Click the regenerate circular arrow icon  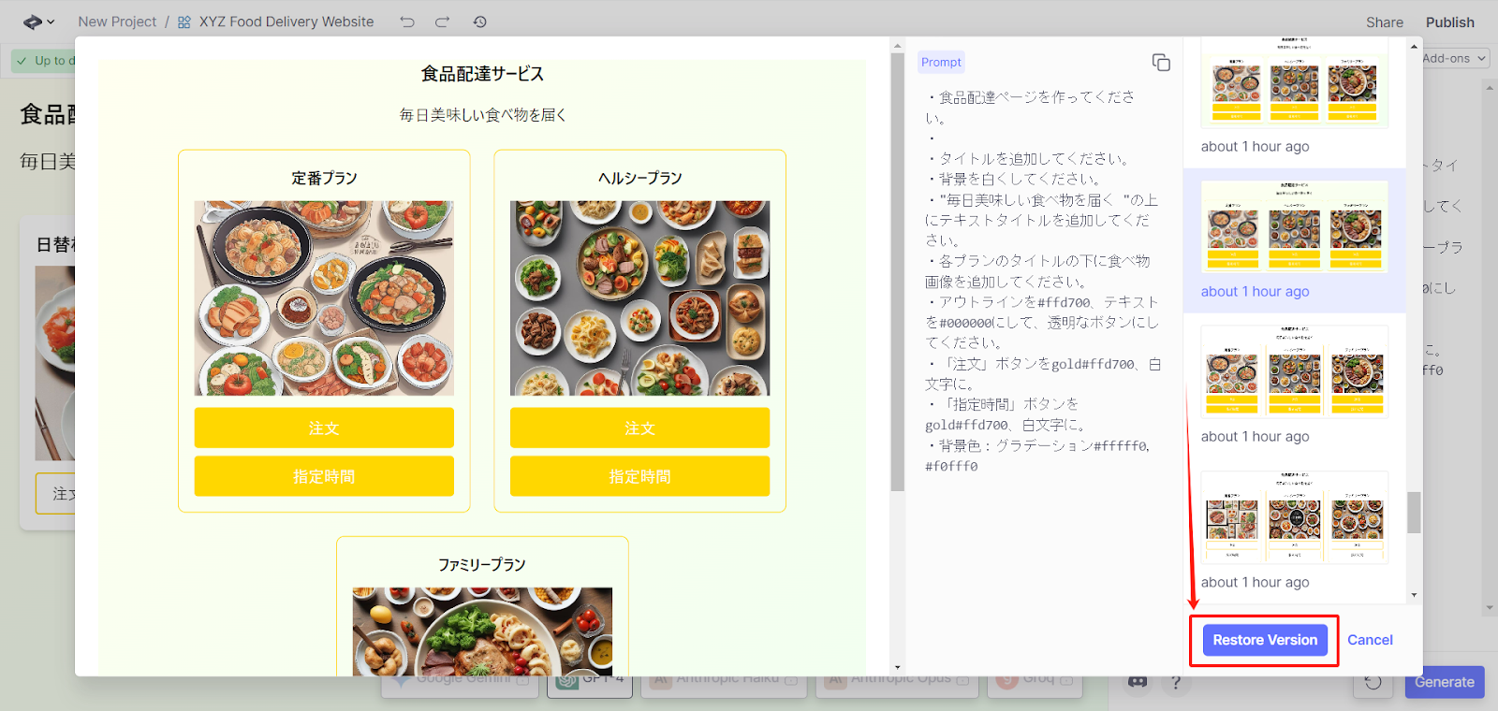1373,682
